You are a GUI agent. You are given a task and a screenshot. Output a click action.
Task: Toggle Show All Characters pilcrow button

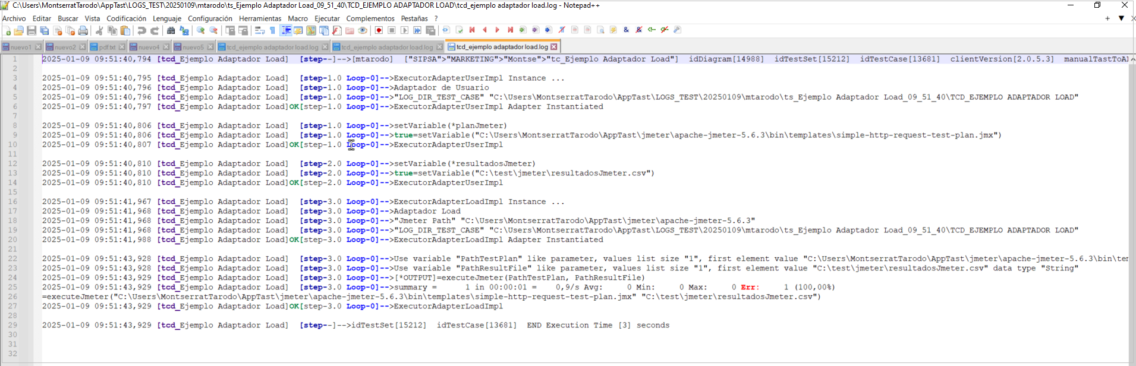[272, 30]
